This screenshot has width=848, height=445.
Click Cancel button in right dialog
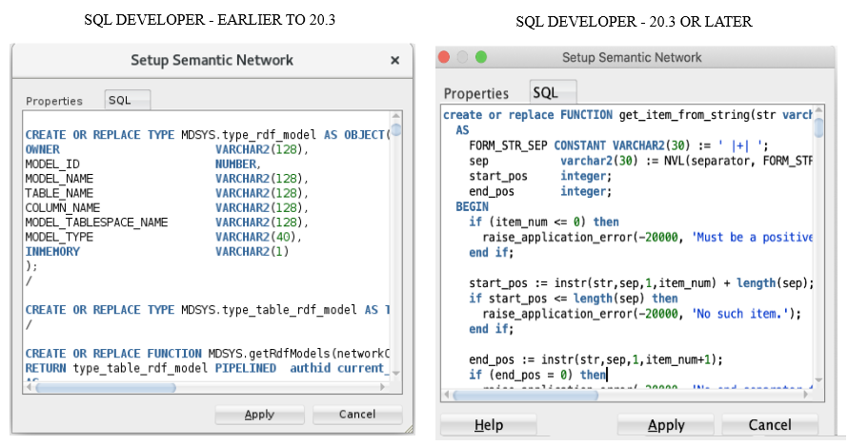click(770, 425)
